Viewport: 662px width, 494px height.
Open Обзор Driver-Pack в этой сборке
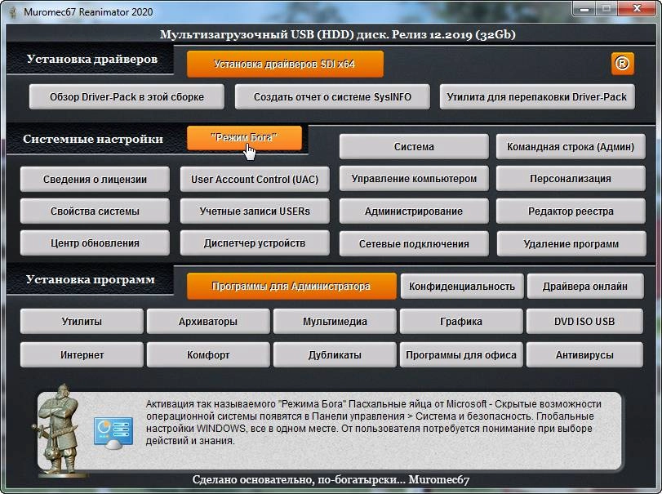[127, 96]
